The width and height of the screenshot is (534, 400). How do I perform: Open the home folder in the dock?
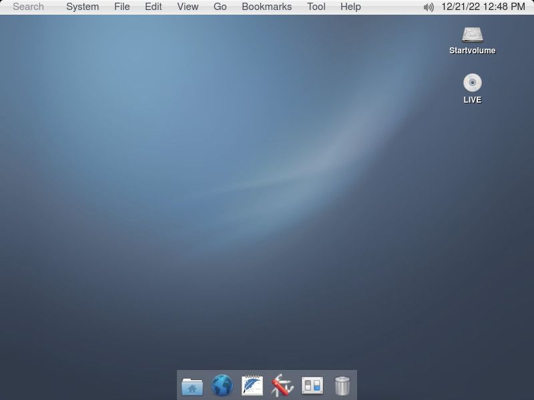tap(192, 386)
